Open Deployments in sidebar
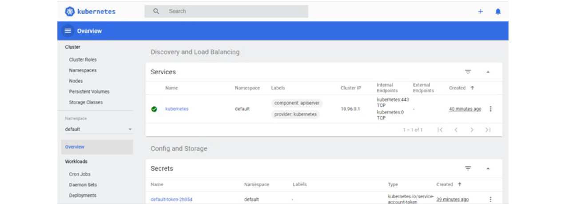Screen dimensions: 565x204 click(x=83, y=196)
